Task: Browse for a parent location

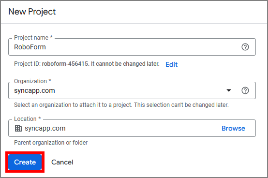Action: pyautogui.click(x=233, y=128)
